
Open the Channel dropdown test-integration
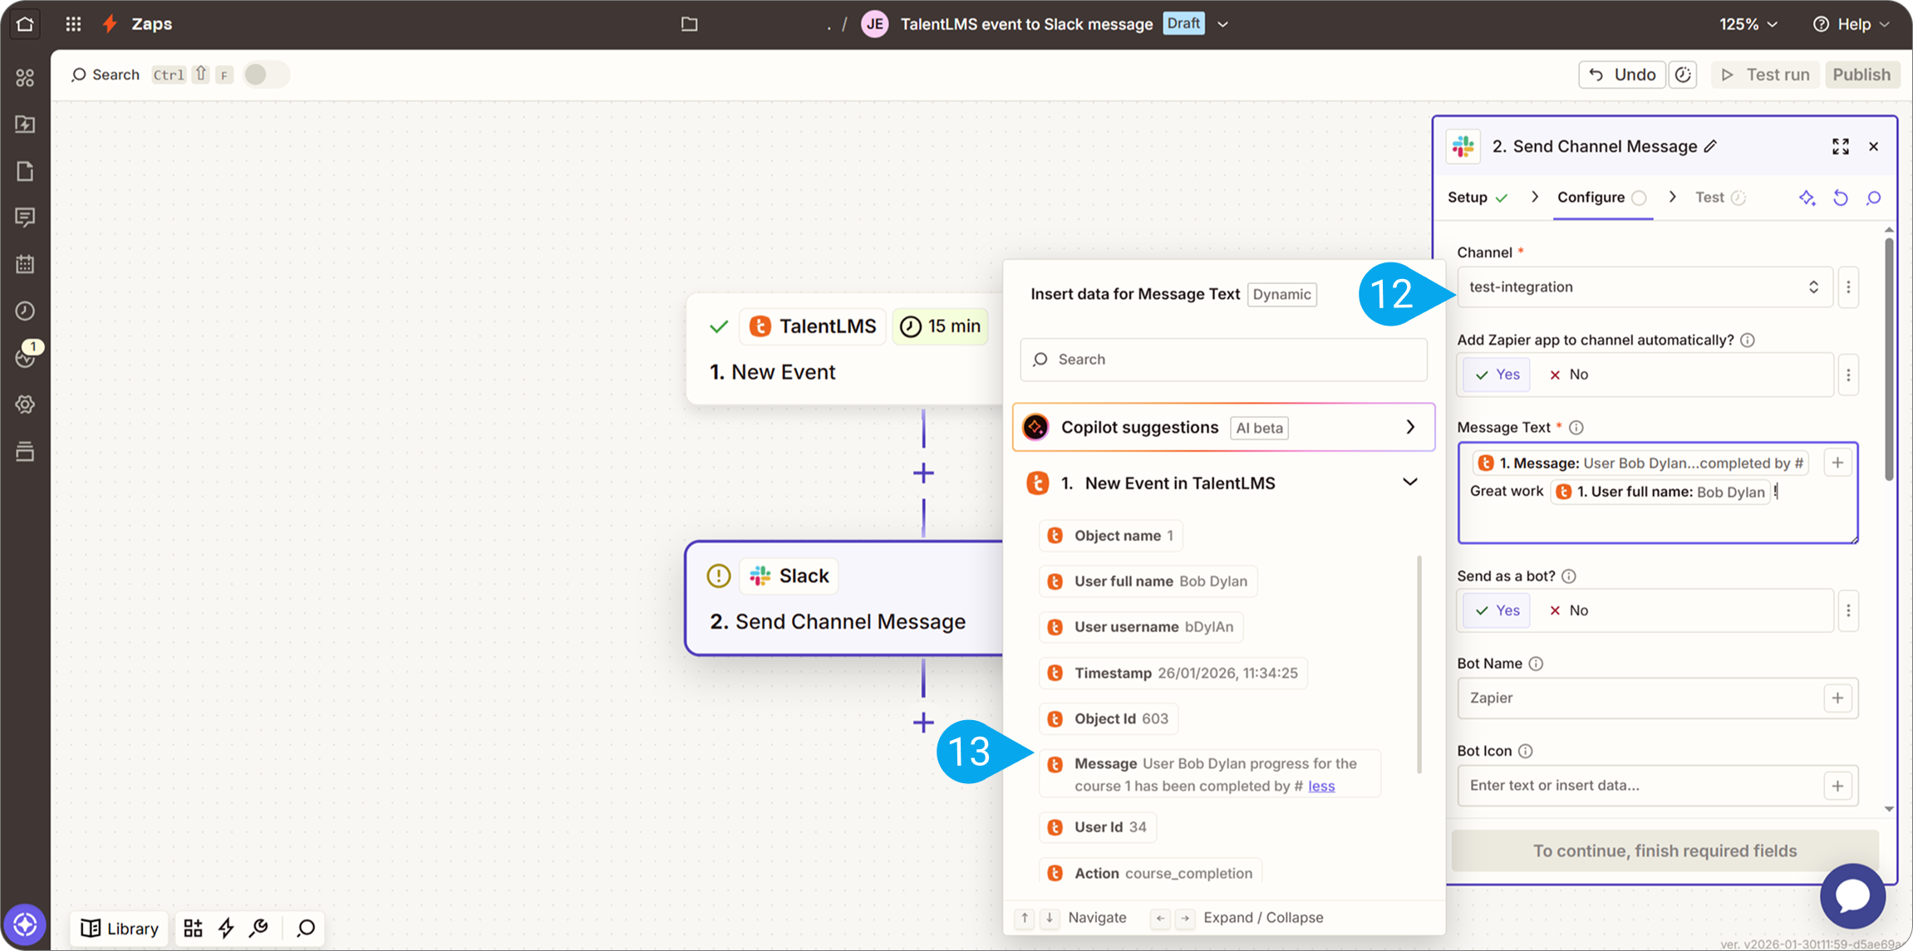click(1643, 287)
